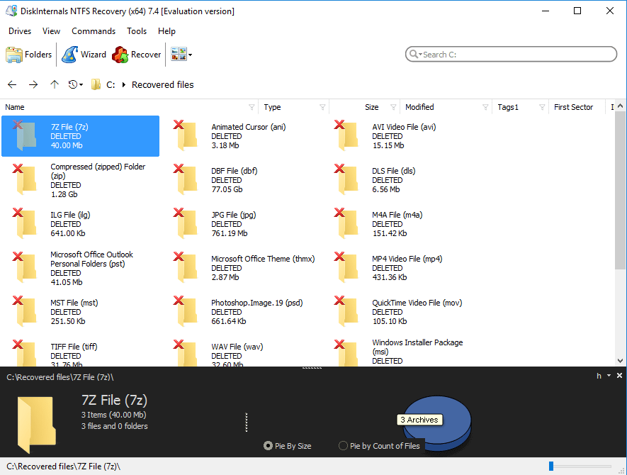The width and height of the screenshot is (627, 475).
Task: Go back with the left arrow
Action: [12, 84]
